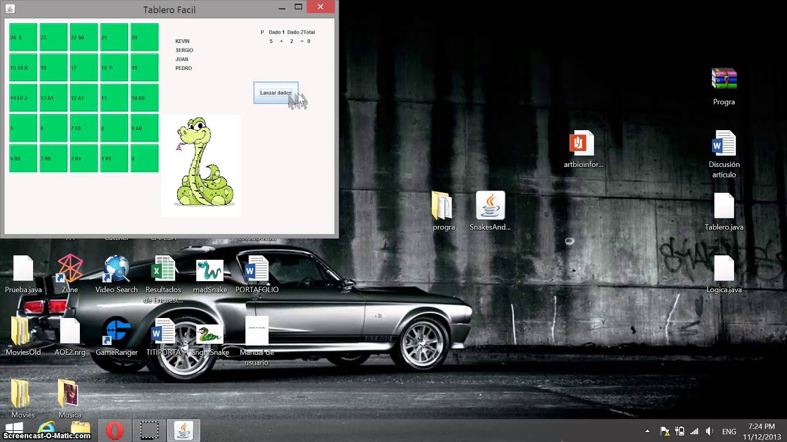This screenshot has width=787, height=442.
Task: Click board cell 22 S0
Action: point(84,37)
